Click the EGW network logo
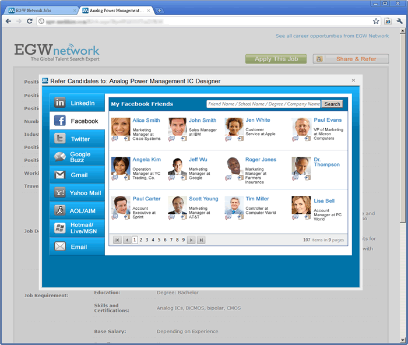Viewport: 408px width, 345px height. point(57,52)
